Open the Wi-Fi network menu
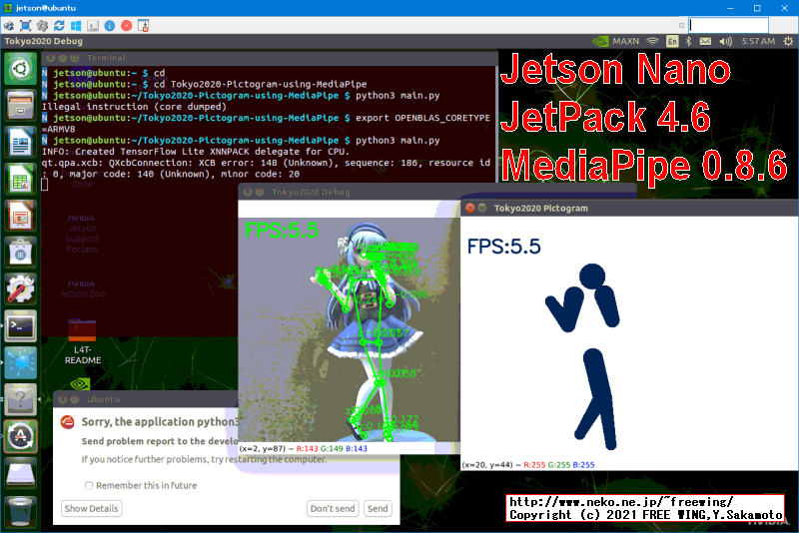The width and height of the screenshot is (799, 533). pos(652,42)
